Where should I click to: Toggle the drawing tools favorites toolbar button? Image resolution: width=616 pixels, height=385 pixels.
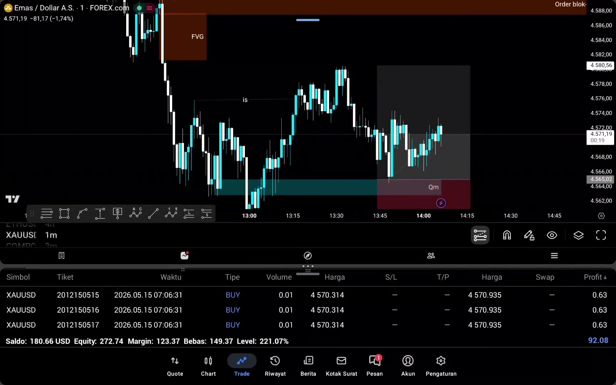(480, 235)
